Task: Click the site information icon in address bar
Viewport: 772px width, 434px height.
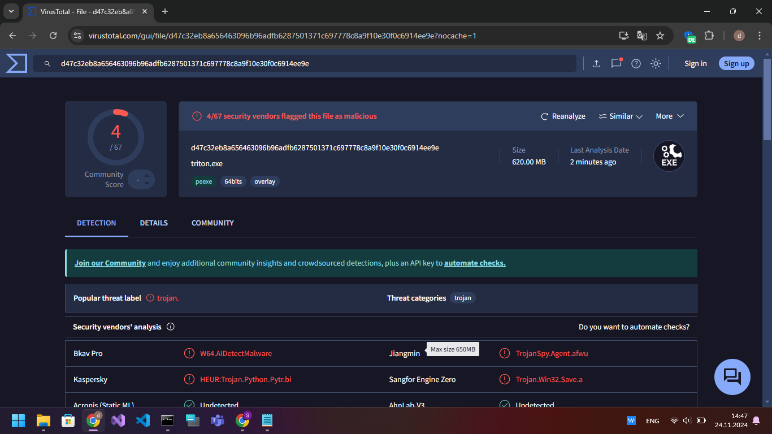Action: click(77, 36)
